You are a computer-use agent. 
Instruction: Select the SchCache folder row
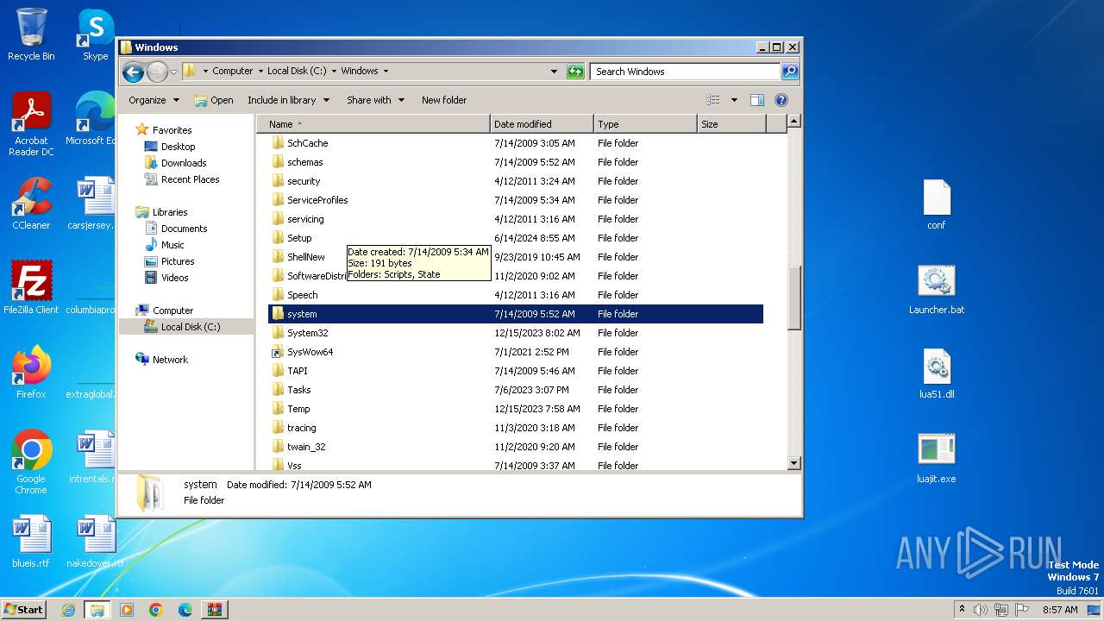(516, 143)
